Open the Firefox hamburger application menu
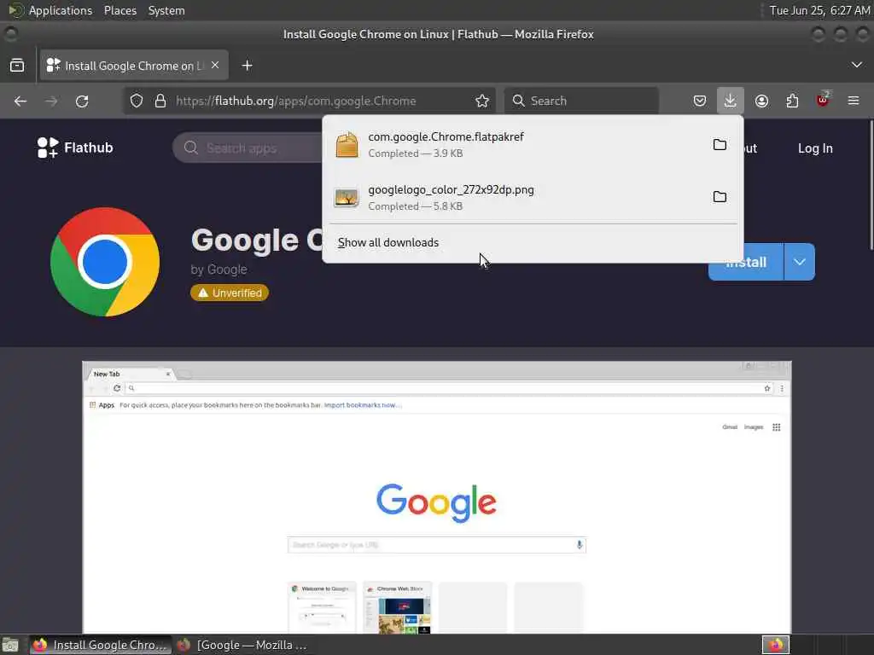The height and width of the screenshot is (655, 874). (x=854, y=101)
